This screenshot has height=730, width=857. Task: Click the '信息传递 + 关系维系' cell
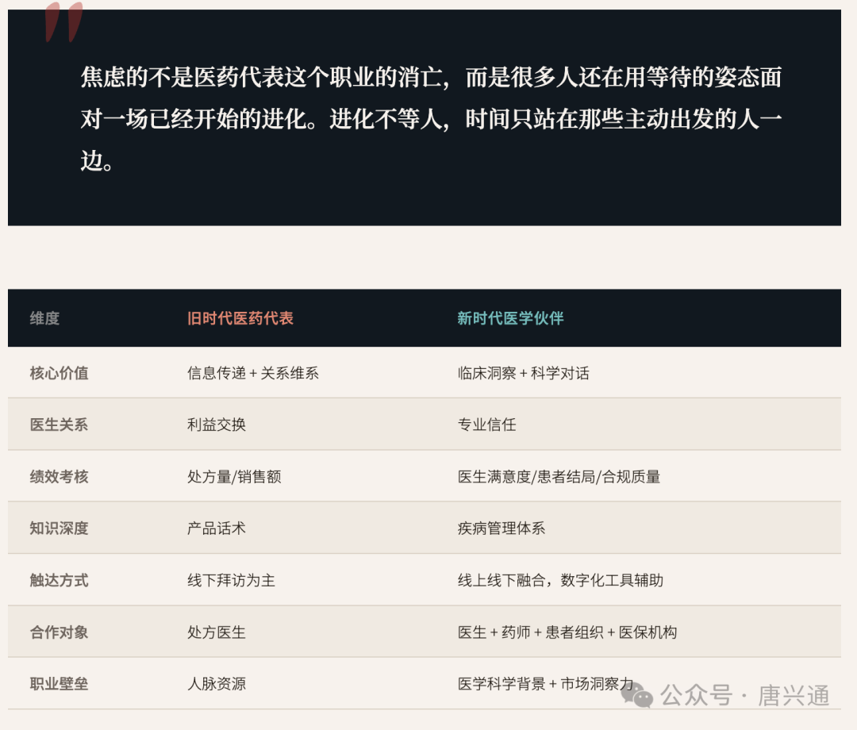click(x=253, y=373)
